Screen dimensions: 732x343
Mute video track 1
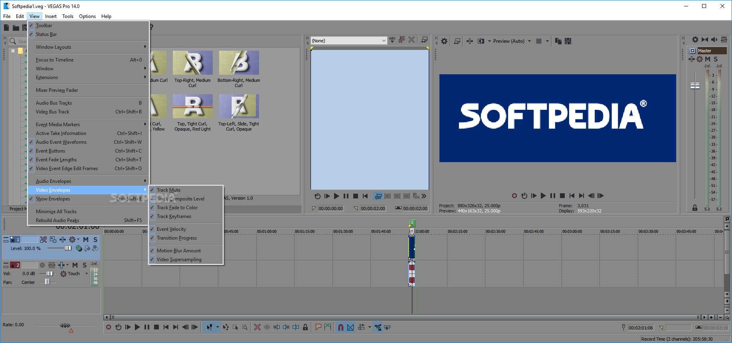86,240
